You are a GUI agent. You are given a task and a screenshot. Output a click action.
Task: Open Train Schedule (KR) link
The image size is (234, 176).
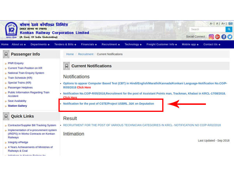[20, 78]
